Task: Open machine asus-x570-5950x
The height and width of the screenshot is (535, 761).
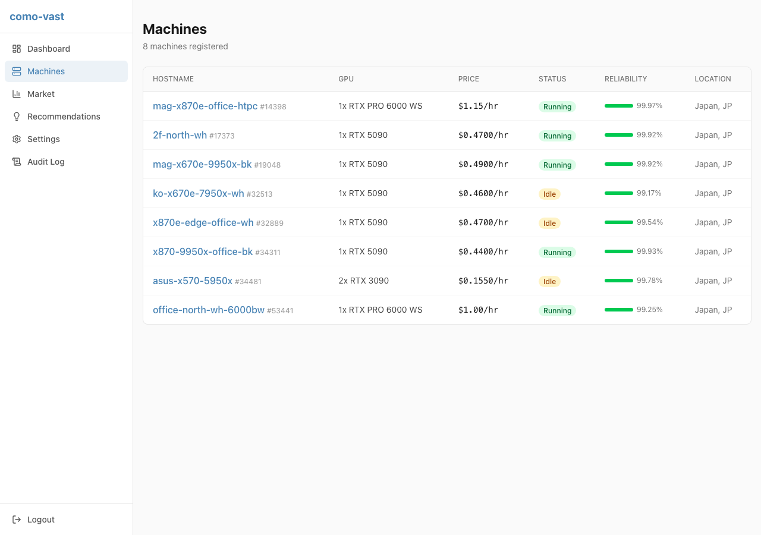Action: click(193, 281)
